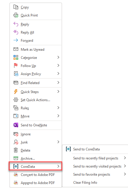128x191 pixels.
Task: Expand Send to recently filed projects arrow
Action: (x=125, y=158)
